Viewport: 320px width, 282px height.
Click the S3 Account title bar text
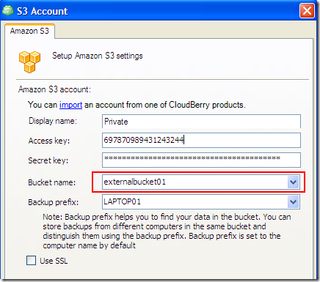(43, 11)
